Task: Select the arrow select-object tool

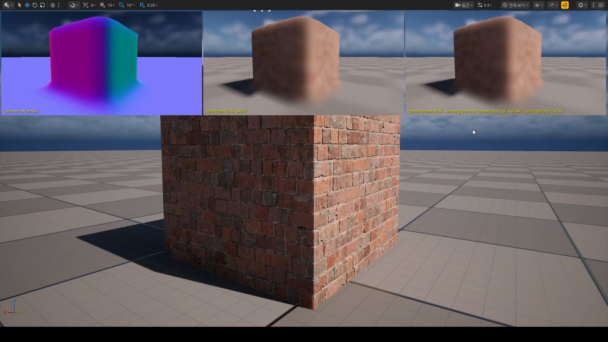Action: click(20, 5)
